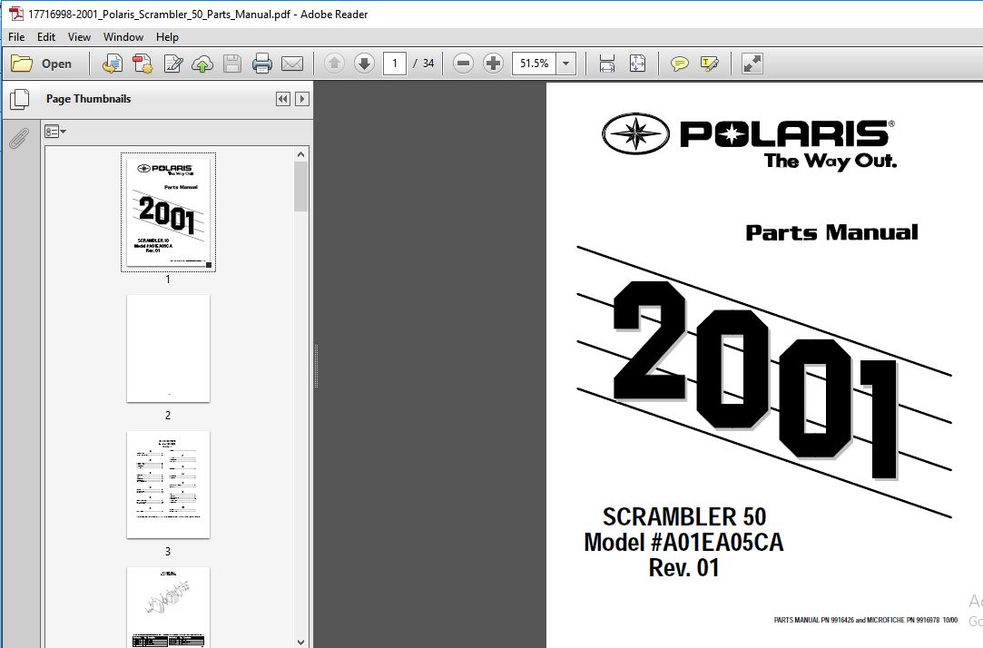Open the Help menu
This screenshot has height=648, width=983.
point(167,37)
